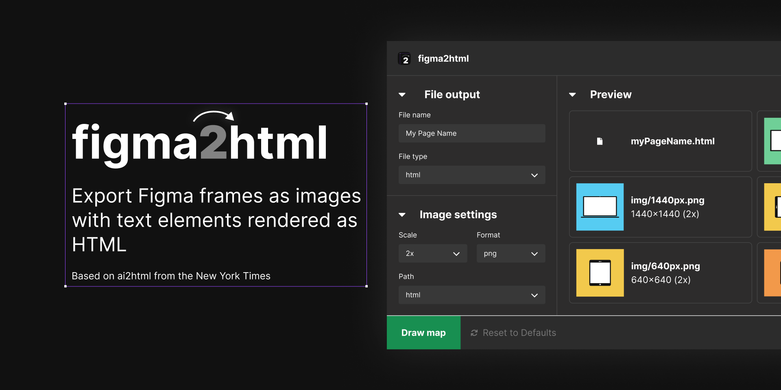This screenshot has width=781, height=390.
Task: Click the 'Export Figma frames as images' description
Action: pos(216,220)
